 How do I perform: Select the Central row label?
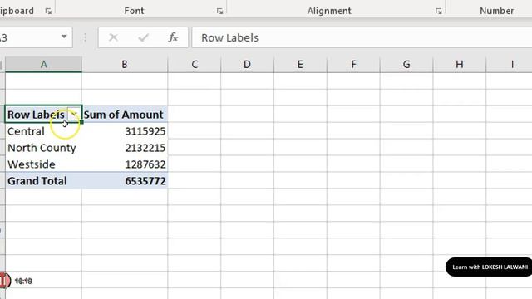point(43,131)
